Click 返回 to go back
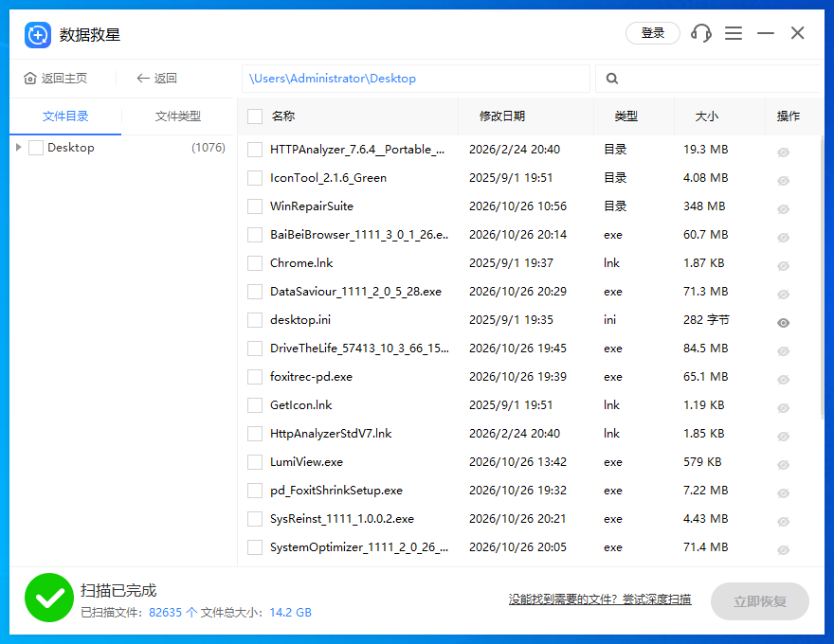 point(166,78)
